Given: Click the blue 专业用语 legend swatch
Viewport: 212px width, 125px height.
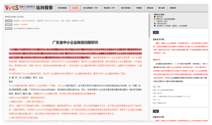Looking at the screenshot, I should (x=155, y=25).
